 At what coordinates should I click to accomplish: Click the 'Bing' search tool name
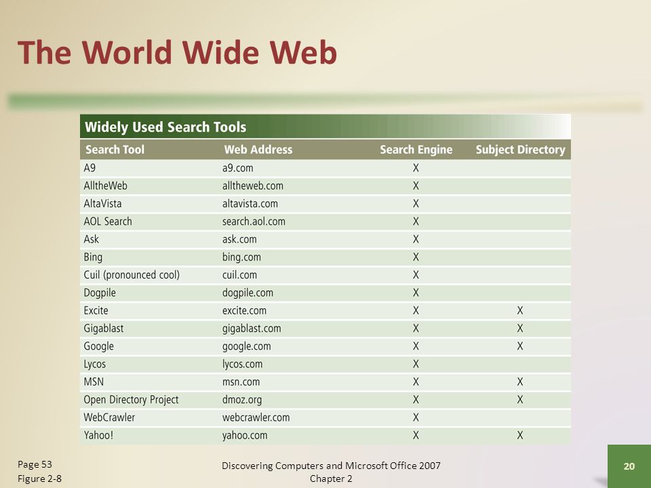coord(93,258)
